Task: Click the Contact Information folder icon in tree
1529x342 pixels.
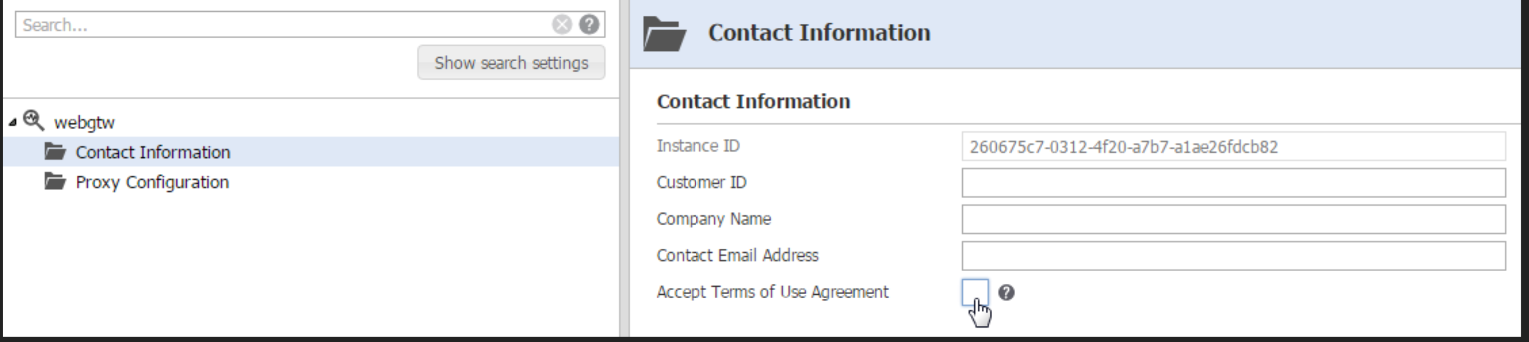Action: tap(55, 152)
